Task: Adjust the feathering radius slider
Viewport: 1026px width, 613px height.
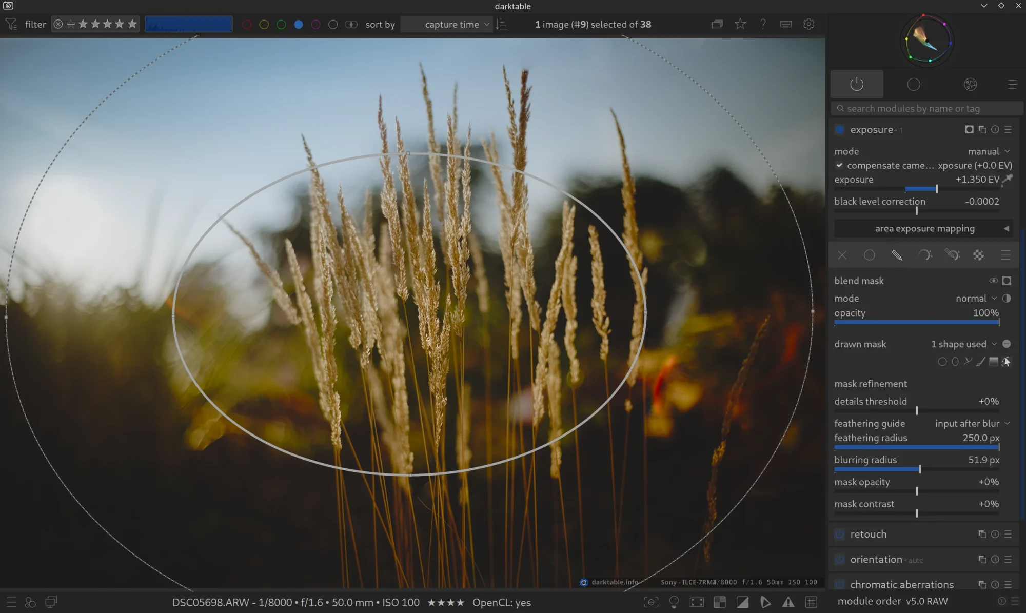Action: pyautogui.click(x=916, y=447)
